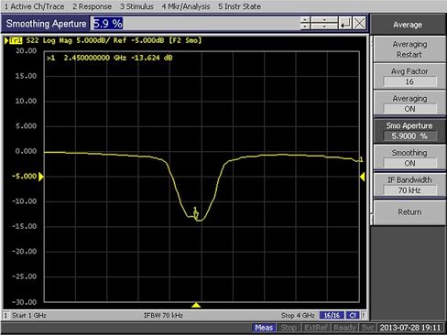Click the IFBW 70 kHz status text
Image resolution: width=447 pixels, height=335 pixels.
click(163, 316)
